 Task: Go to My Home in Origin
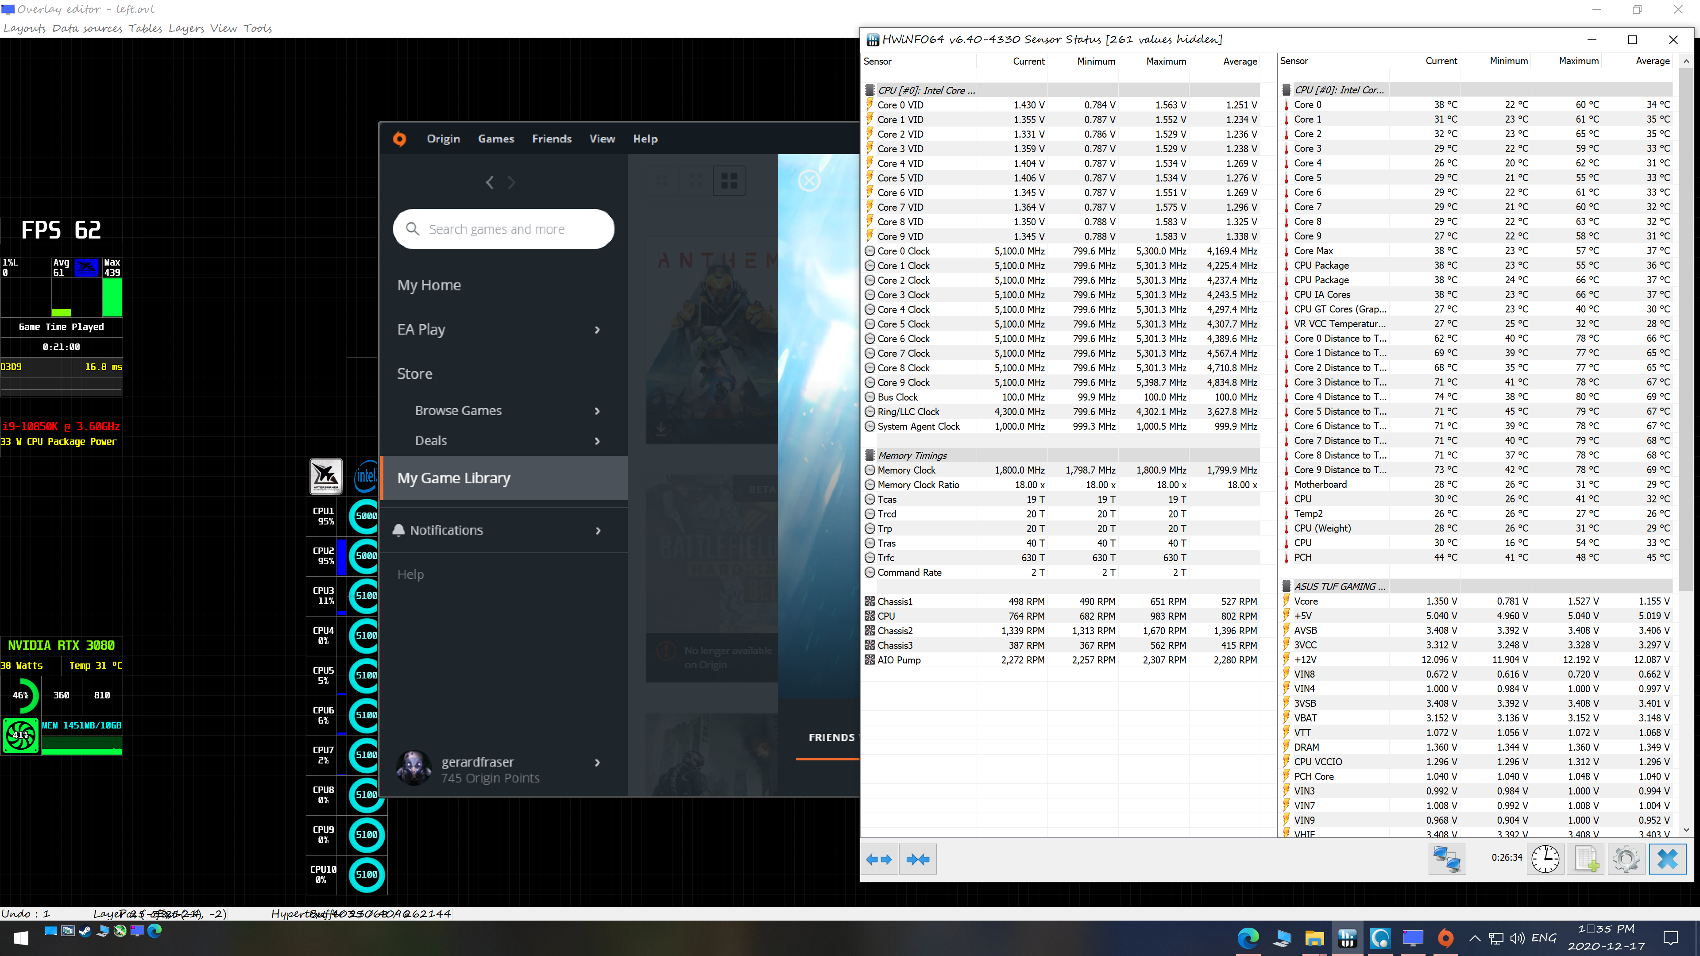coord(429,285)
